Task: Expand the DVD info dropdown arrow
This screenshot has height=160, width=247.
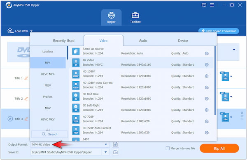Action: pos(234,50)
